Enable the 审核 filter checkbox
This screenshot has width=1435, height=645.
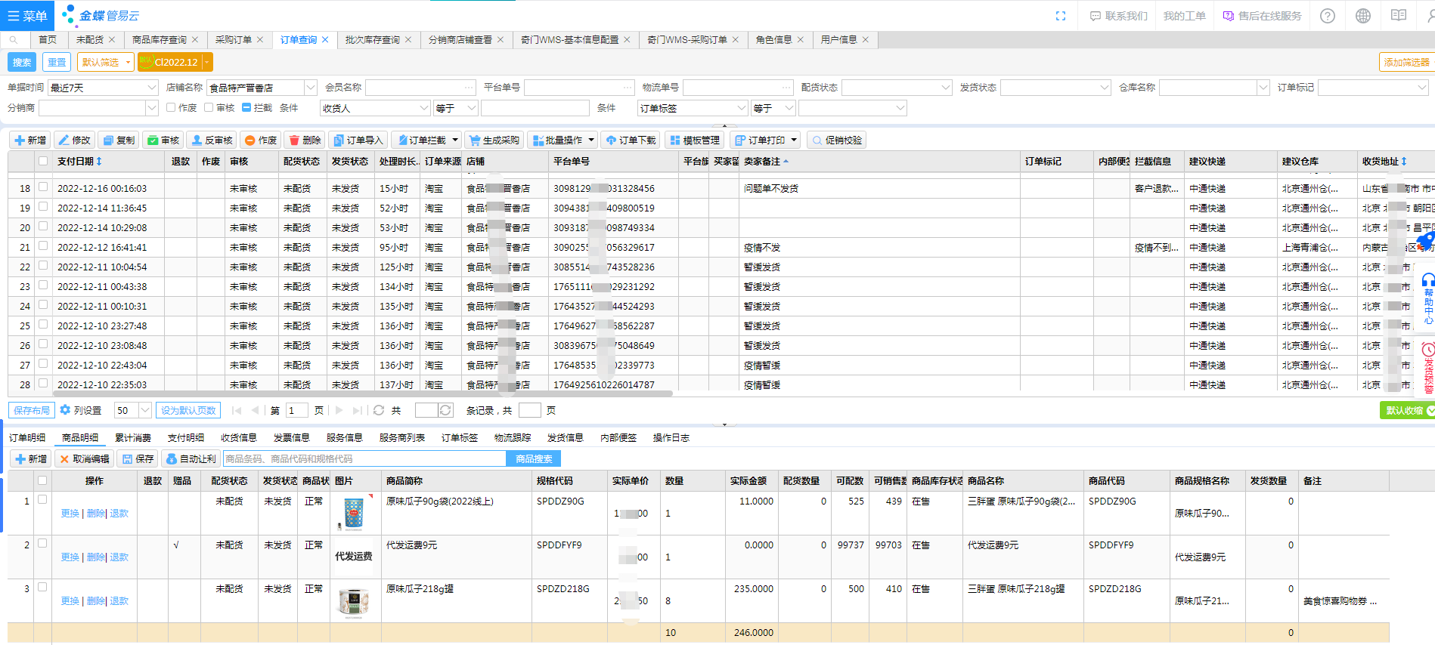[209, 108]
